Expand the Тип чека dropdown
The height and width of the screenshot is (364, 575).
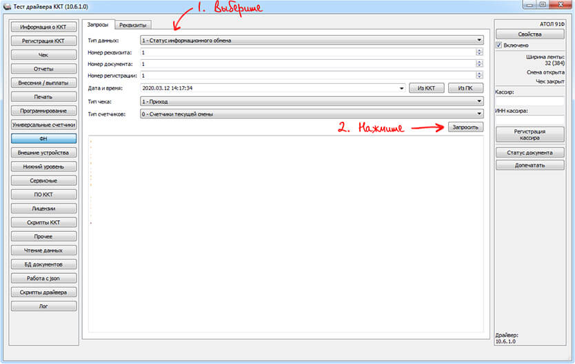(478, 101)
